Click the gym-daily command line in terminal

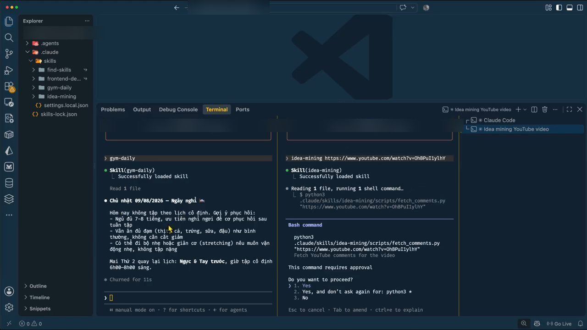pyautogui.click(x=188, y=158)
